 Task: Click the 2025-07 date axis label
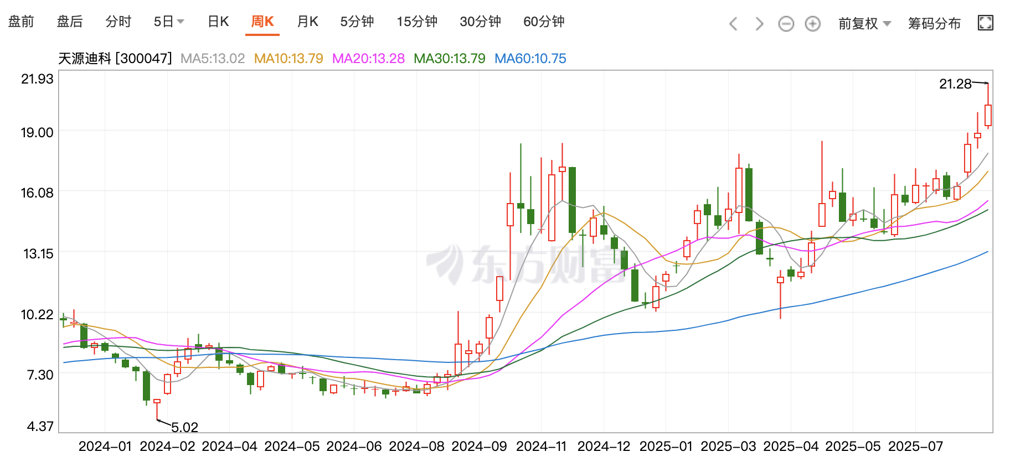[x=915, y=446]
